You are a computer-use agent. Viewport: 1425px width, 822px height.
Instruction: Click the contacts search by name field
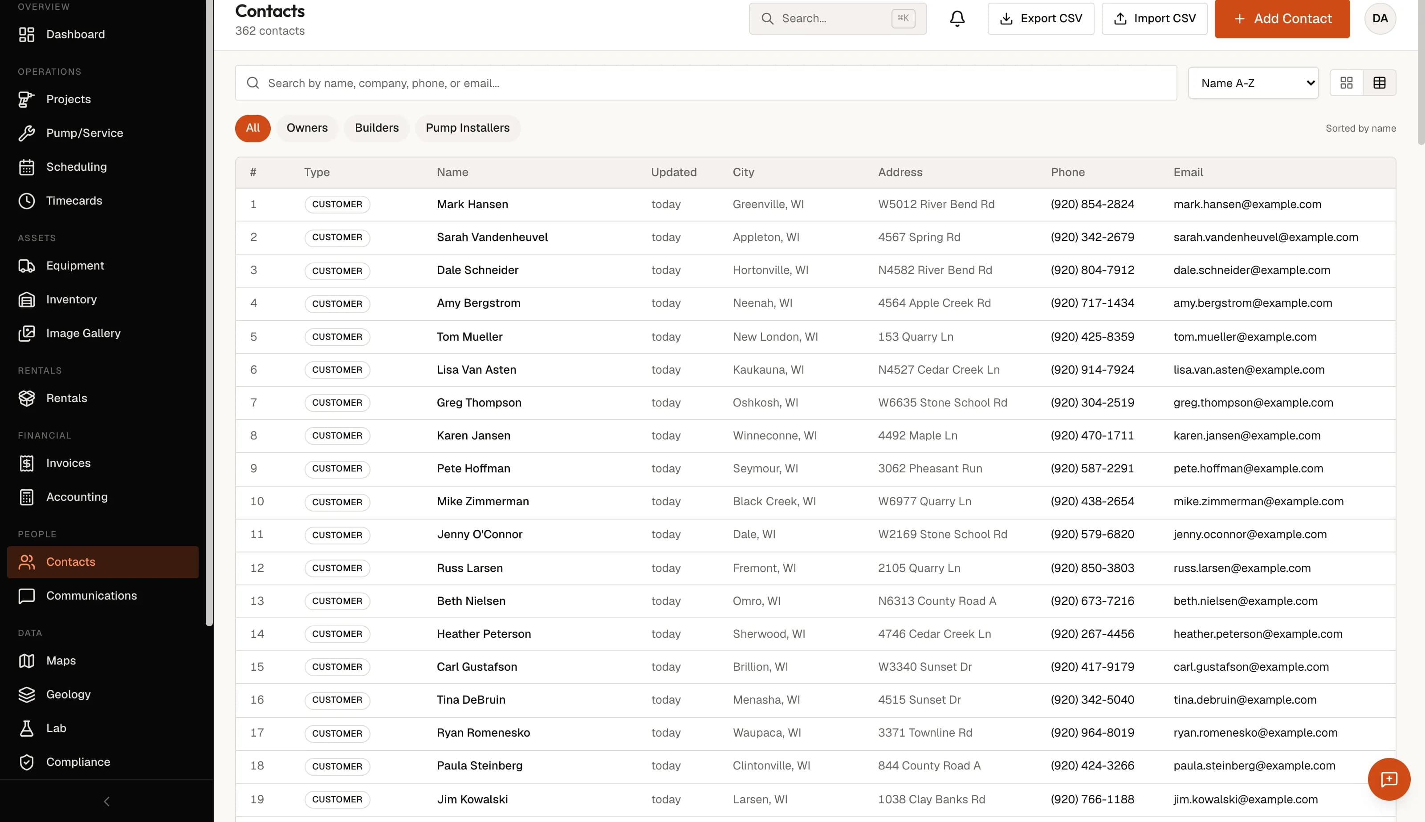click(706, 83)
